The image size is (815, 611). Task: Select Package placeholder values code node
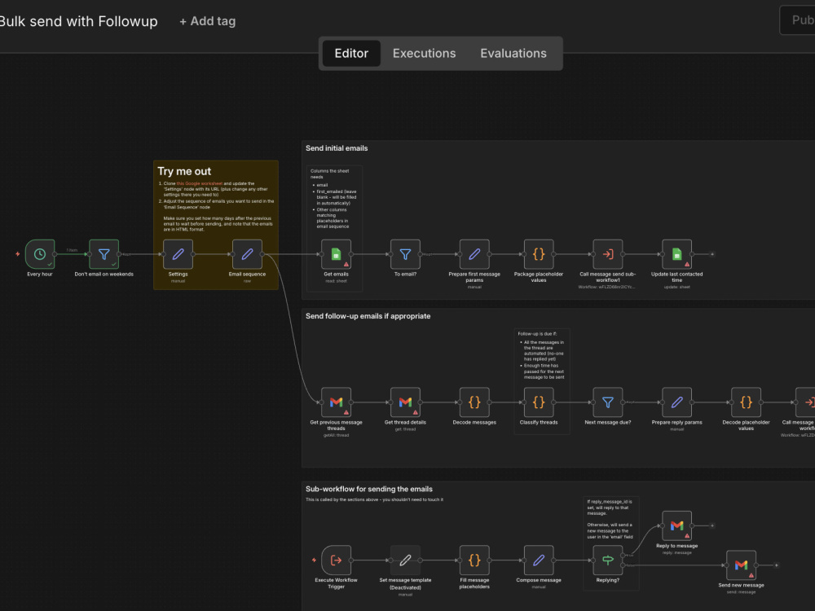[539, 254]
